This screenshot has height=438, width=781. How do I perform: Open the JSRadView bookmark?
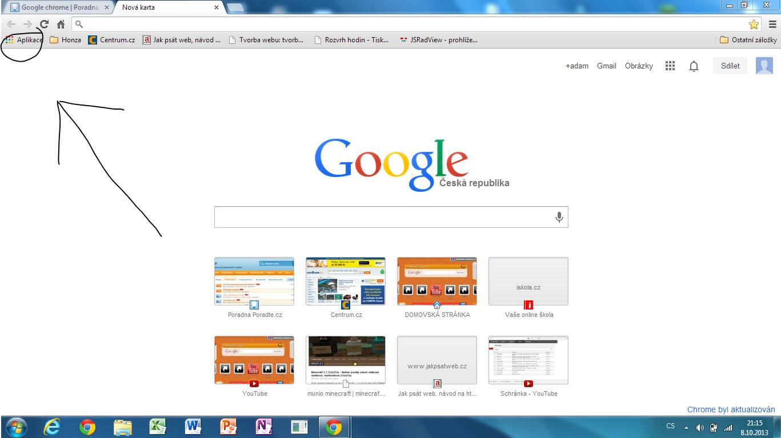pos(438,40)
